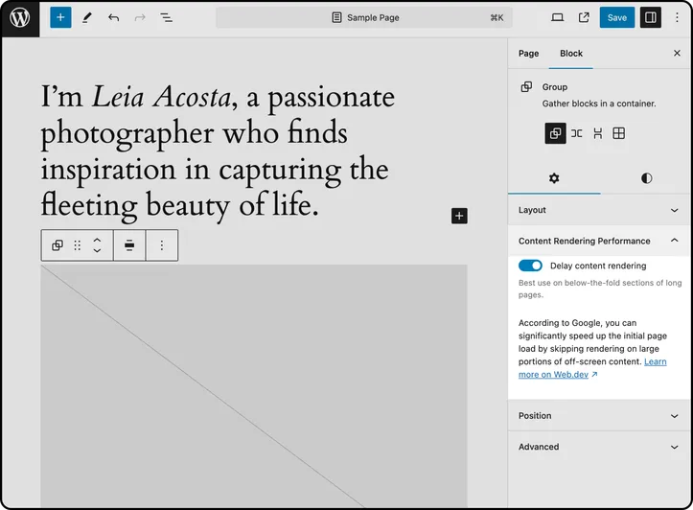Toggle the Settings sidebar panel button
This screenshot has width=693, height=510.
point(650,17)
